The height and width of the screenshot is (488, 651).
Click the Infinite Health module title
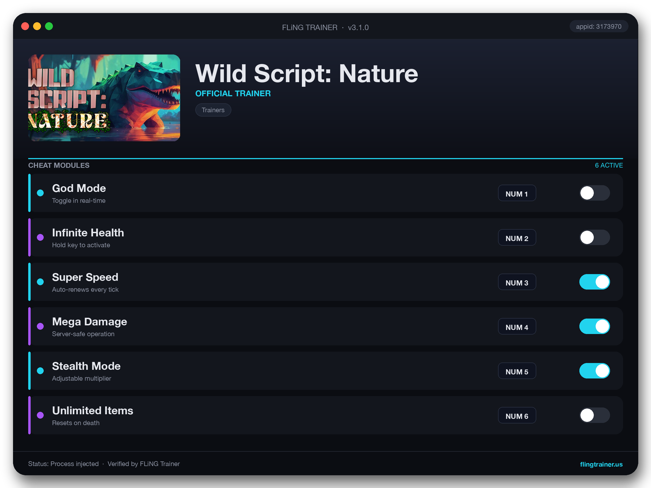[88, 233]
